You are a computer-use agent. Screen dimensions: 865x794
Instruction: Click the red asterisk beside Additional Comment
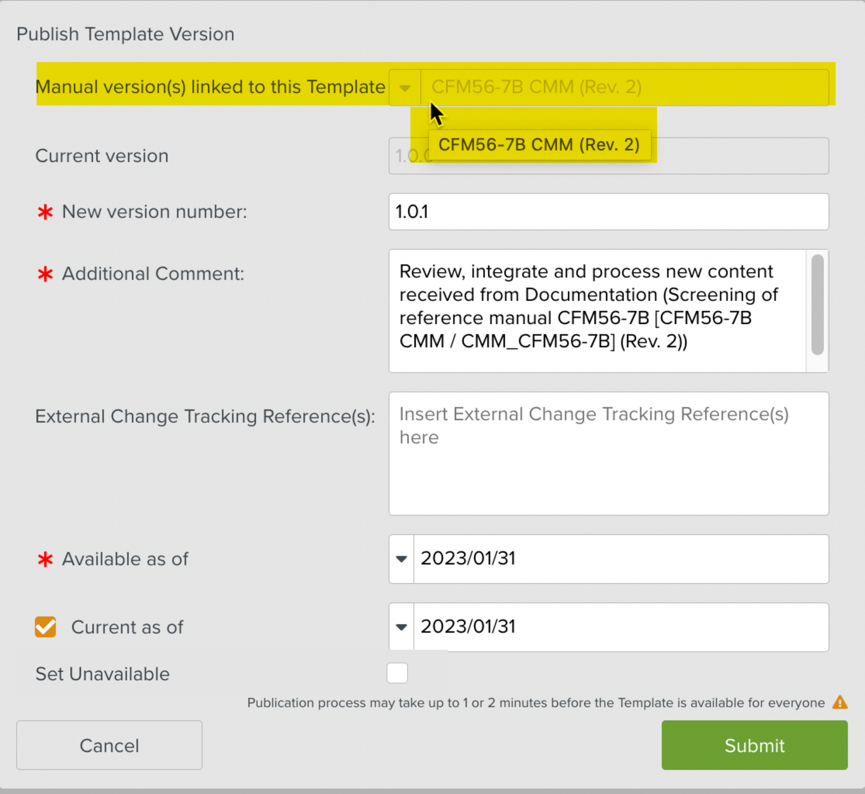pos(45,274)
